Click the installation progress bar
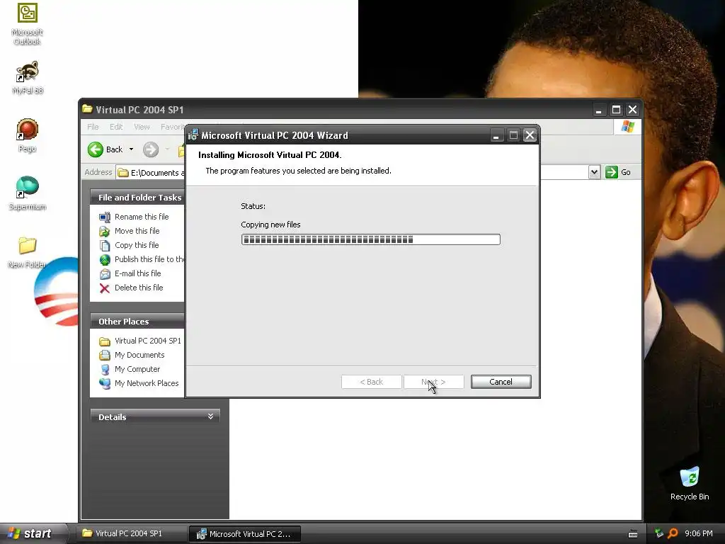 [370, 239]
